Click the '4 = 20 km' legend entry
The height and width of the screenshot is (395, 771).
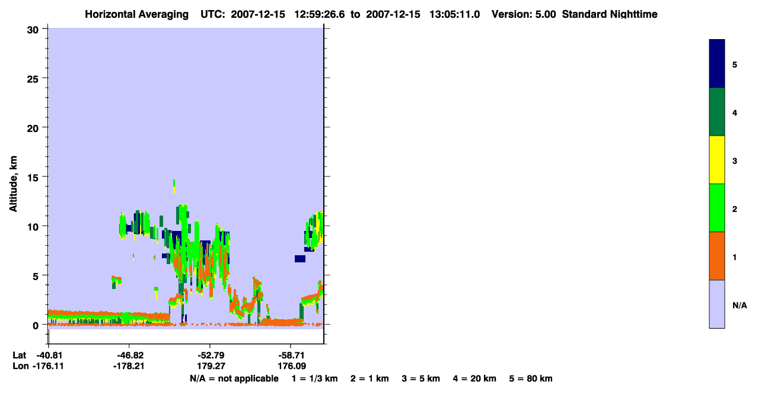475,379
